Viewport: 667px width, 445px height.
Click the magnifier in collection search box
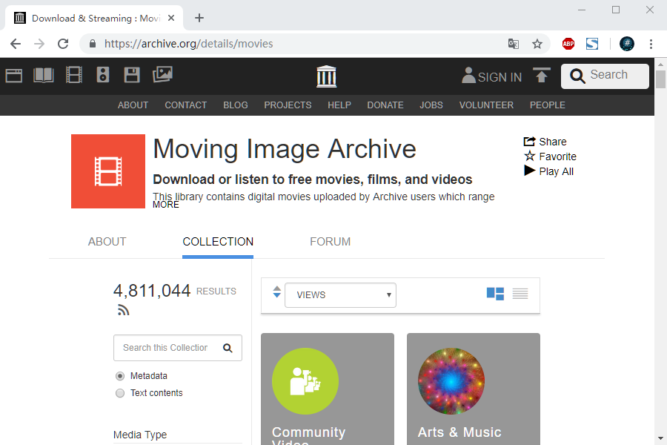click(228, 348)
